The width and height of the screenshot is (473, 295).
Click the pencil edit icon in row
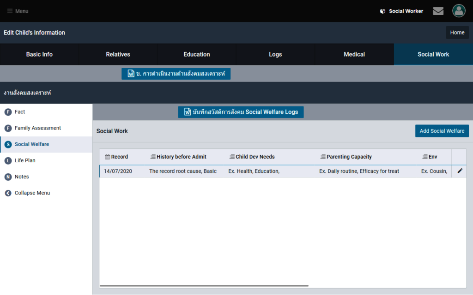click(x=460, y=171)
